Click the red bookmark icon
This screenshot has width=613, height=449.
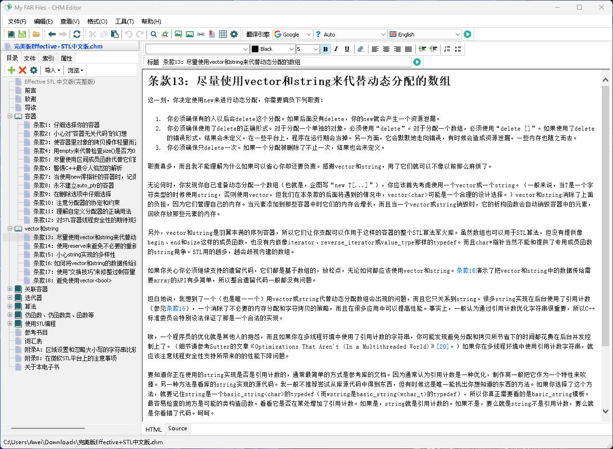tap(212, 34)
